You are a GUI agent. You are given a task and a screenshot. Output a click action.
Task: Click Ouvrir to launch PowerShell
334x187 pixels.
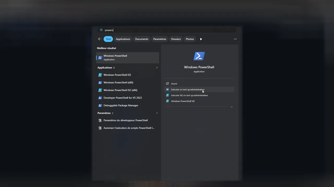point(174,84)
